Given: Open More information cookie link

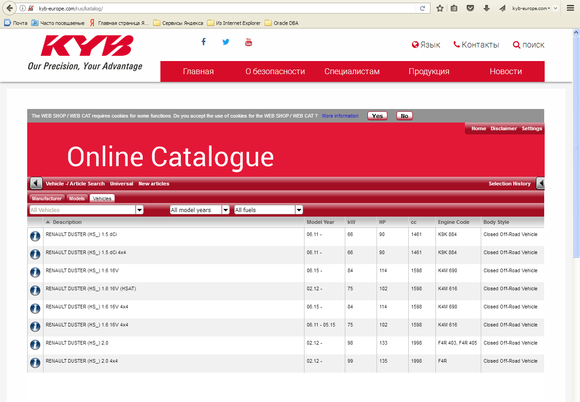Looking at the screenshot, I should click(x=340, y=116).
